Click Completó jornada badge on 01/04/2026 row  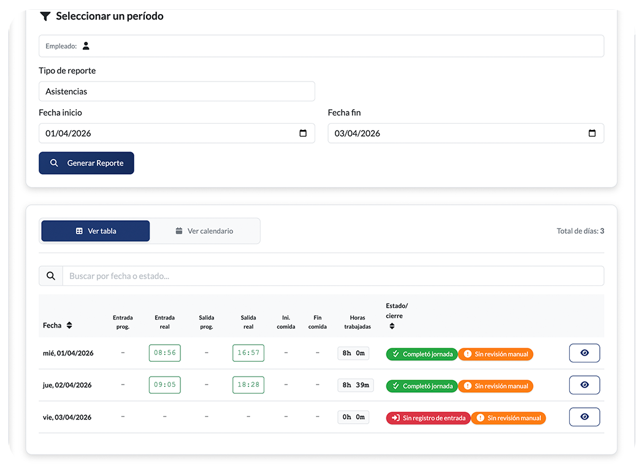421,354
